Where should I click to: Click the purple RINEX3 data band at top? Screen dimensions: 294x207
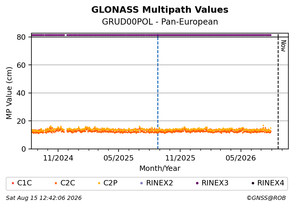[151, 35]
